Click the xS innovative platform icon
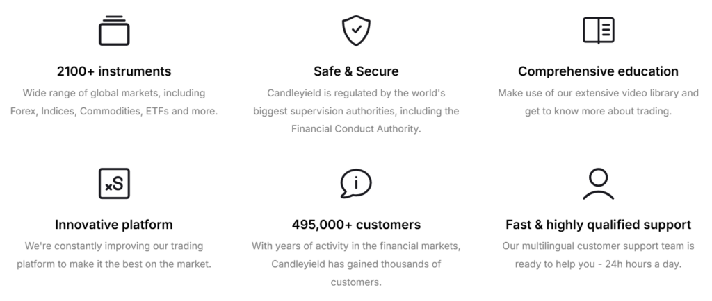The width and height of the screenshot is (712, 301). tap(114, 184)
